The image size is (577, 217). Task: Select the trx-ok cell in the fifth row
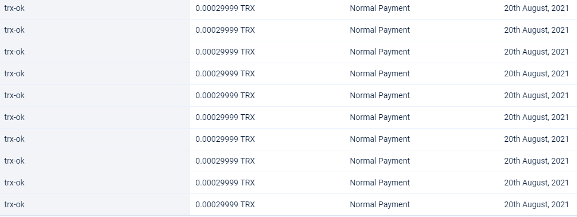(x=14, y=95)
